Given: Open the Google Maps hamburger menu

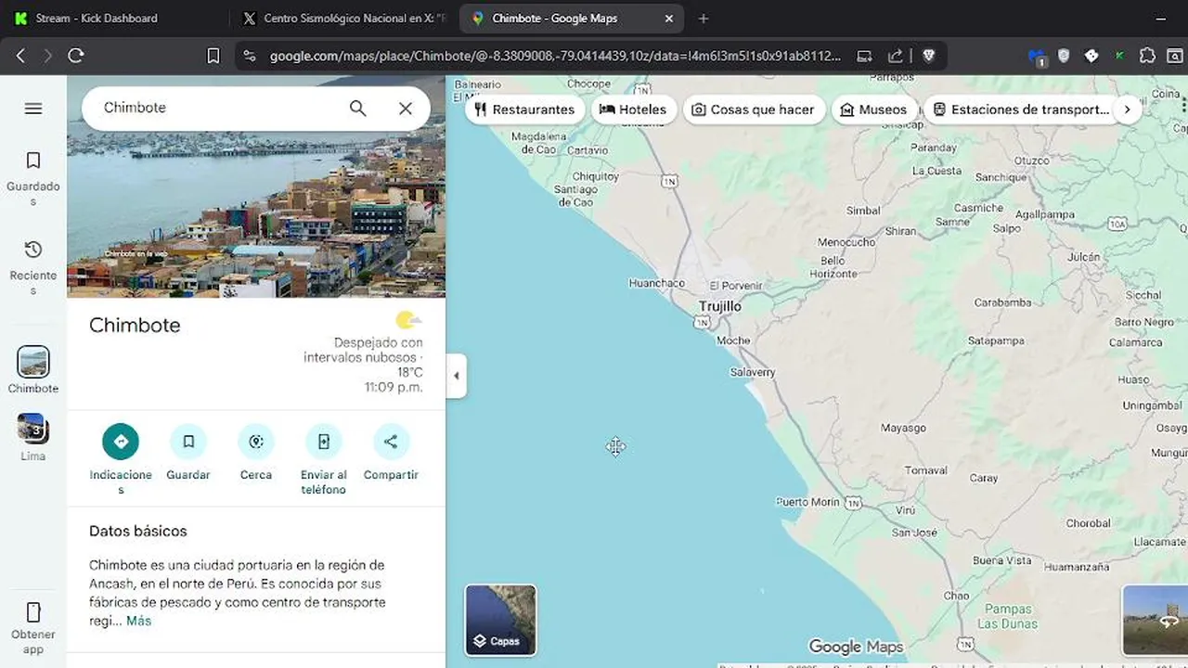Looking at the screenshot, I should (x=33, y=109).
